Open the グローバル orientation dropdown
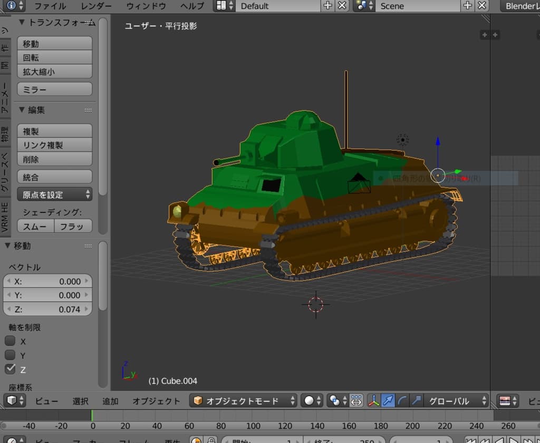Screen dimensions: 540x443 click(456, 401)
